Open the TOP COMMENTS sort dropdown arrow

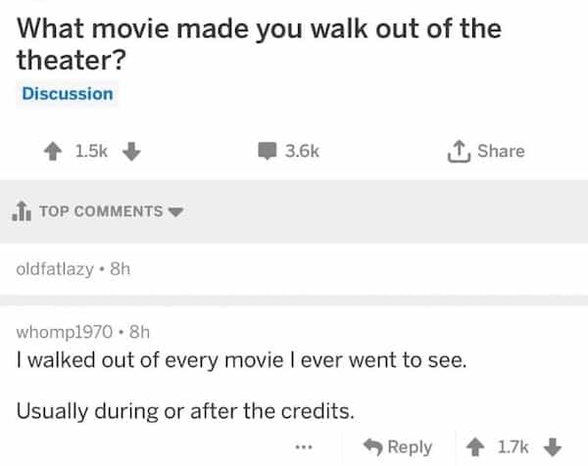pyautogui.click(x=176, y=211)
